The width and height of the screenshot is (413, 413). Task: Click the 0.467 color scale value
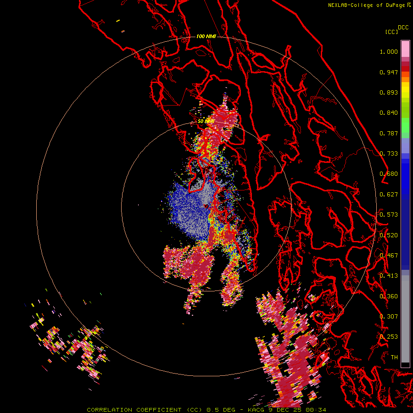coord(389,256)
